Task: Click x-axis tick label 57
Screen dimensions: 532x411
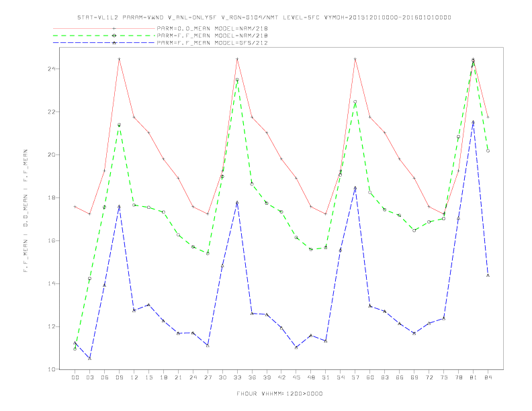Action: pos(355,377)
